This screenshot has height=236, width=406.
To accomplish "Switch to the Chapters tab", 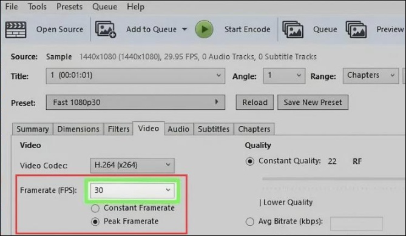I will tap(254, 129).
